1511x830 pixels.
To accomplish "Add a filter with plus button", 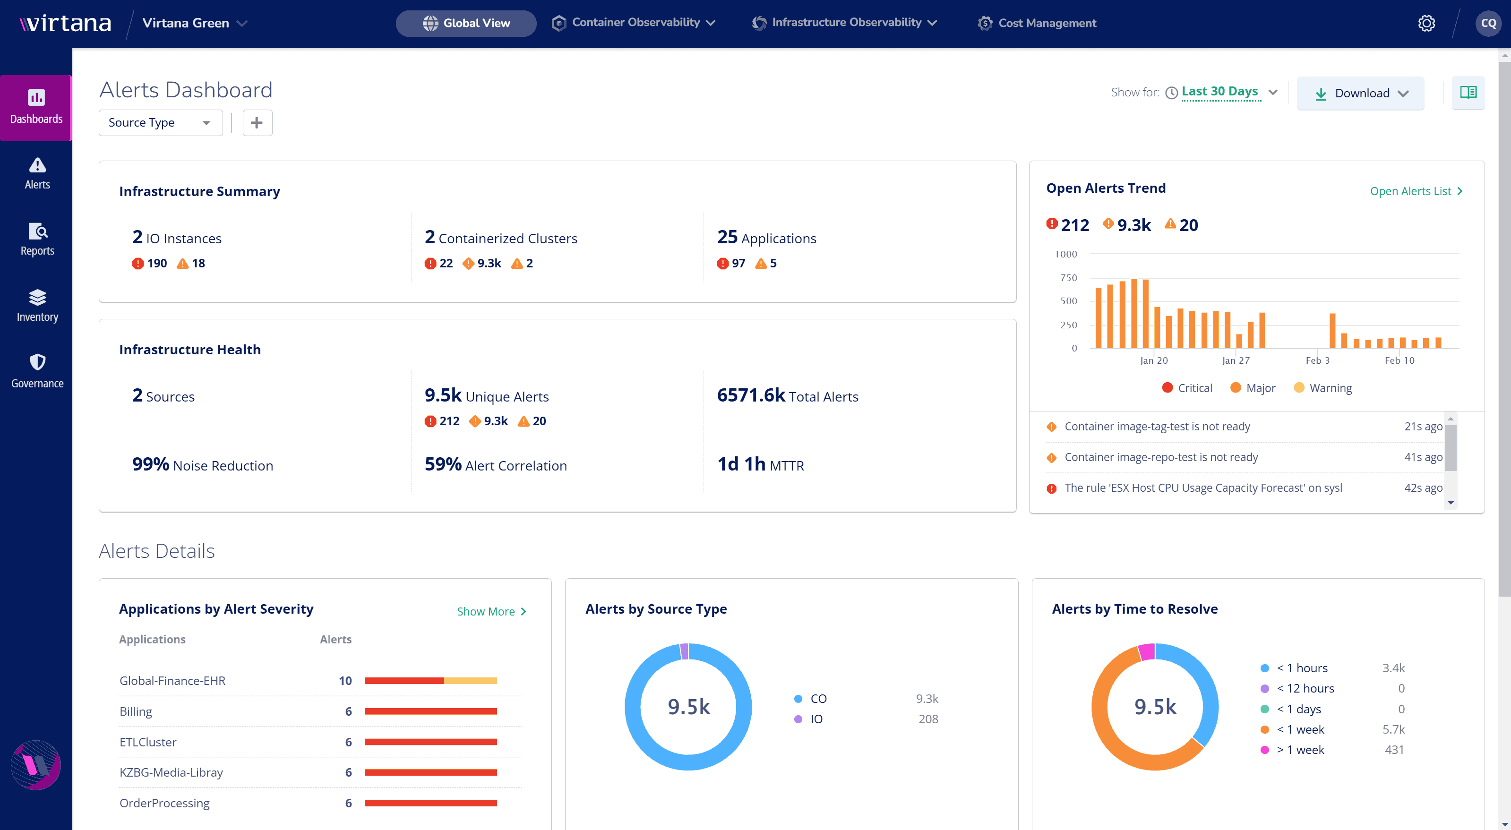I will point(257,123).
